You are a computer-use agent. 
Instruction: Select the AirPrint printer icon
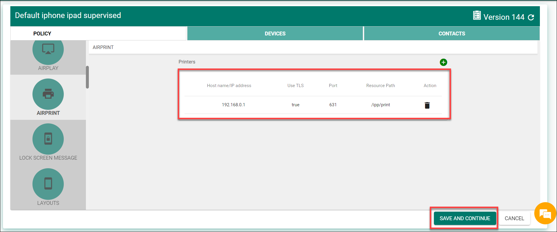(x=48, y=94)
